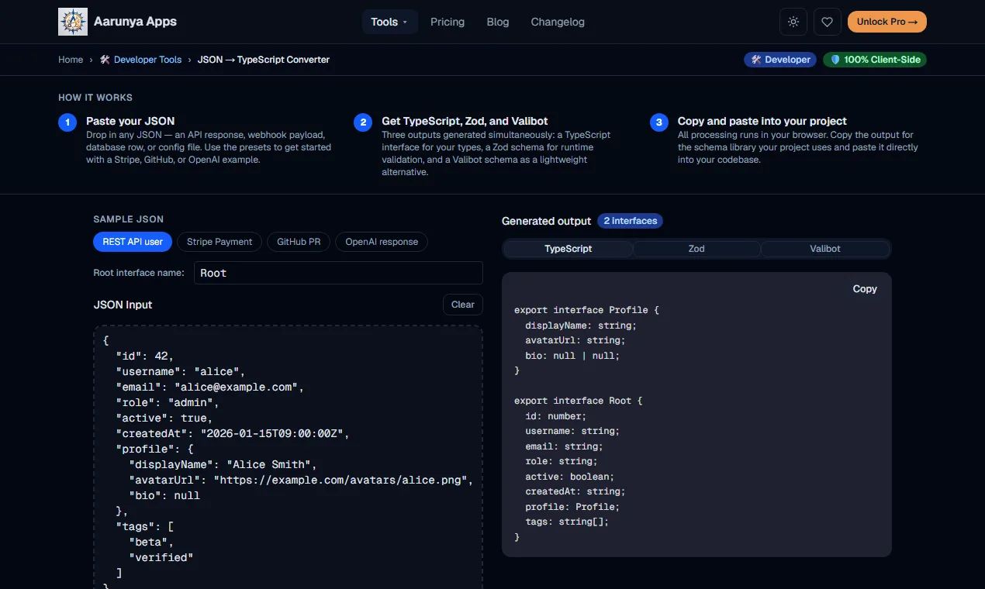
Task: Click the 'Get TypeScript, Zod, and Valibot' heading
Action: coord(465,121)
